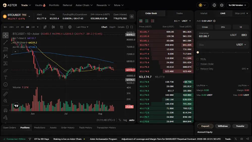Expand more timeframes dropdown
Image resolution: width=252 pixels, height=142 pixels.
[38, 27]
